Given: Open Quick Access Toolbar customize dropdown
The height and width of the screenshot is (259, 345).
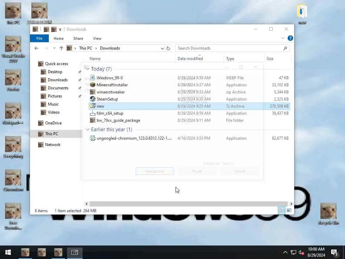Looking at the screenshot, I should tap(60, 30).
